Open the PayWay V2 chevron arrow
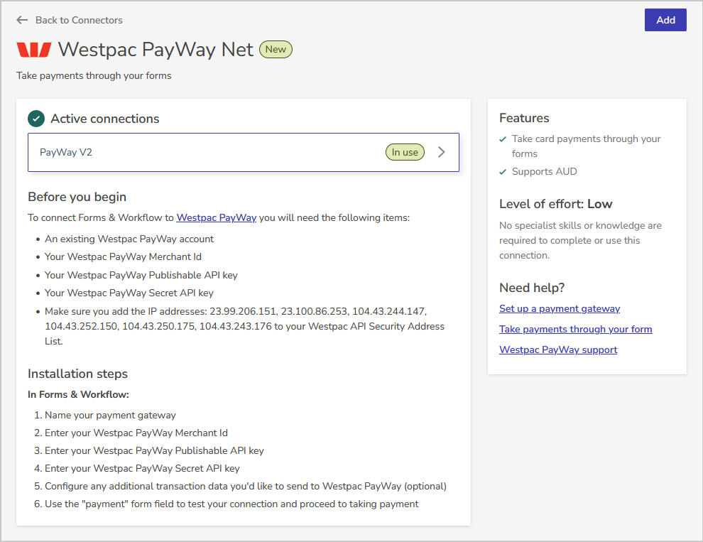 click(x=441, y=152)
